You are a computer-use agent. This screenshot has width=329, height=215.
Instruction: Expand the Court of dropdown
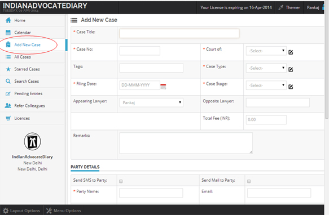(x=266, y=51)
